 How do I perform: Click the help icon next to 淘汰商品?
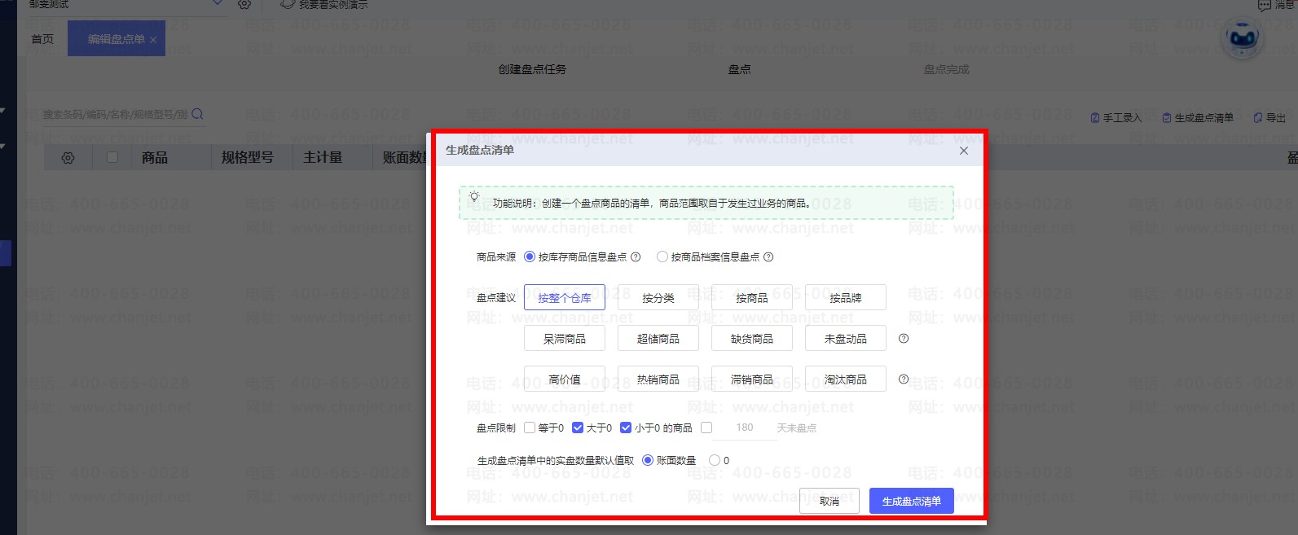pyautogui.click(x=903, y=379)
